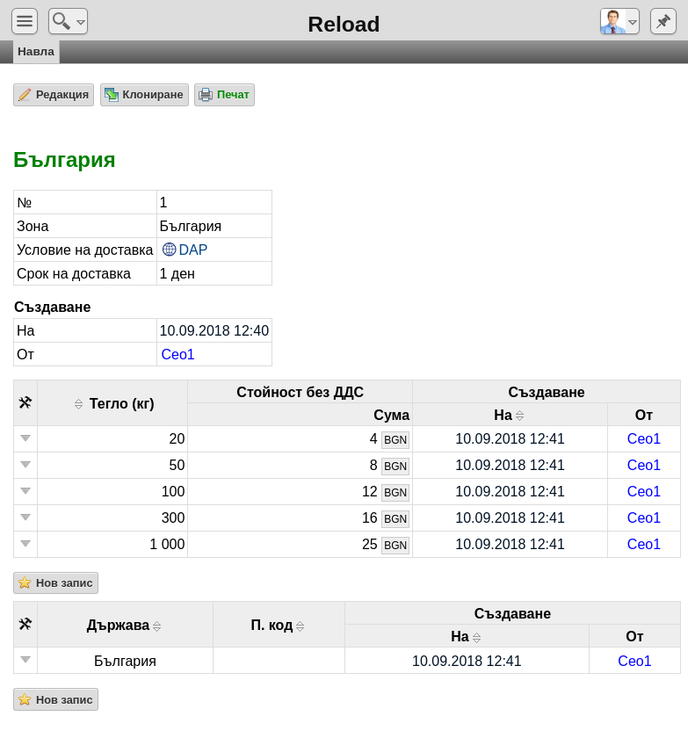Add Нов запис under weight table
Image resolution: width=688 pixels, height=731 pixels.
coord(56,583)
